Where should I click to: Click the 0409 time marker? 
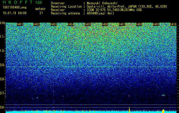pos(156,24)
